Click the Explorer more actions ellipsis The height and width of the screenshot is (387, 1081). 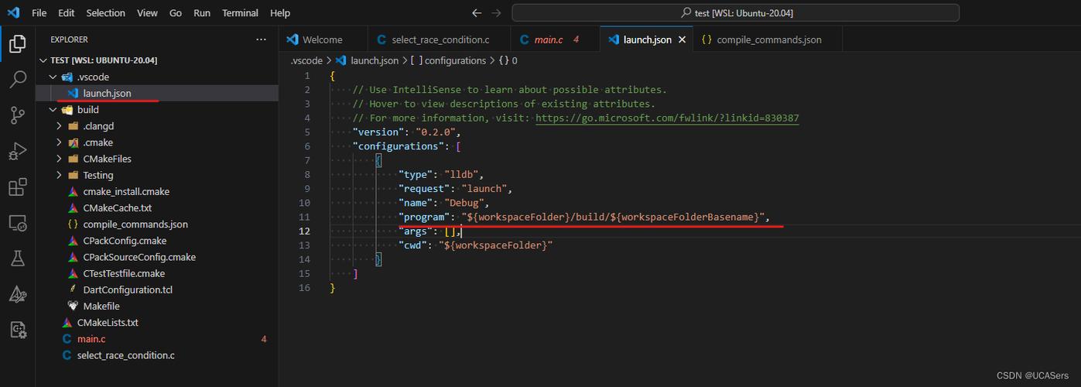point(261,39)
